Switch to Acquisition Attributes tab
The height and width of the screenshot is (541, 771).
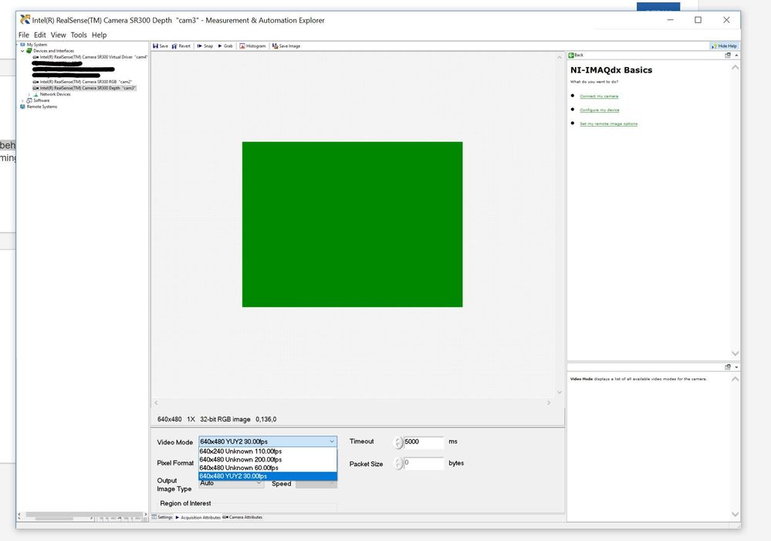tap(198, 517)
